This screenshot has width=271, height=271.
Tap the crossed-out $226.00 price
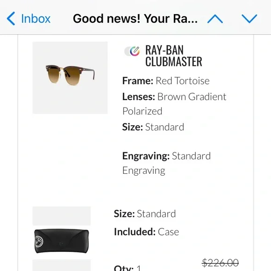220,263
